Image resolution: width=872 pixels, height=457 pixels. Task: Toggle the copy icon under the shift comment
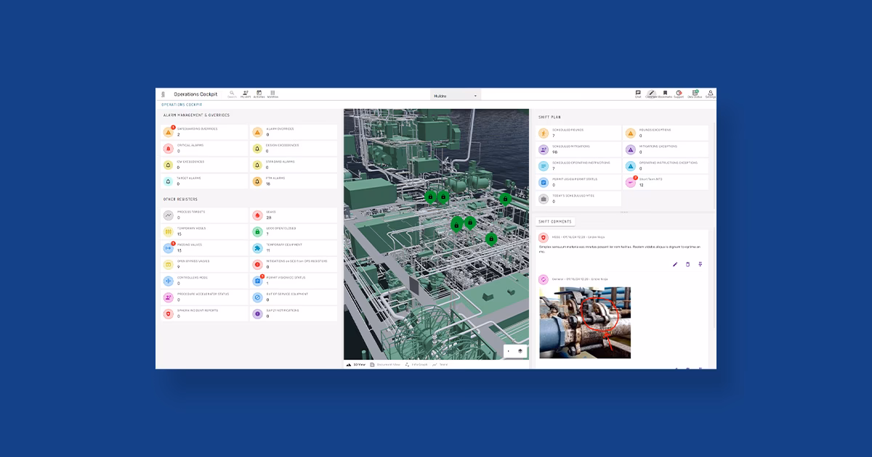[687, 265]
